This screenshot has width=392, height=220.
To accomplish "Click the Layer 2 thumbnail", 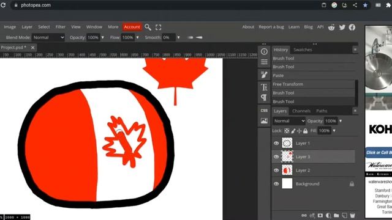I will 287,170.
